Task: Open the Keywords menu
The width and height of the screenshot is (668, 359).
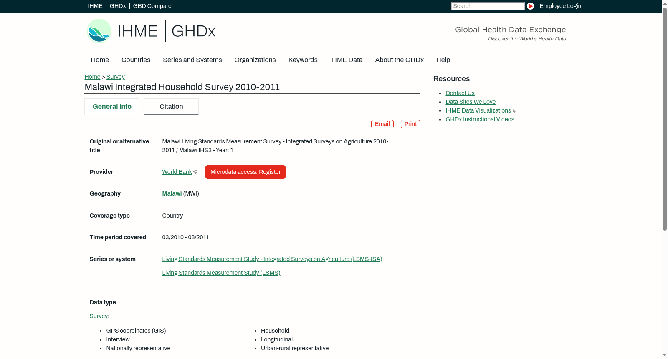Action: click(303, 60)
